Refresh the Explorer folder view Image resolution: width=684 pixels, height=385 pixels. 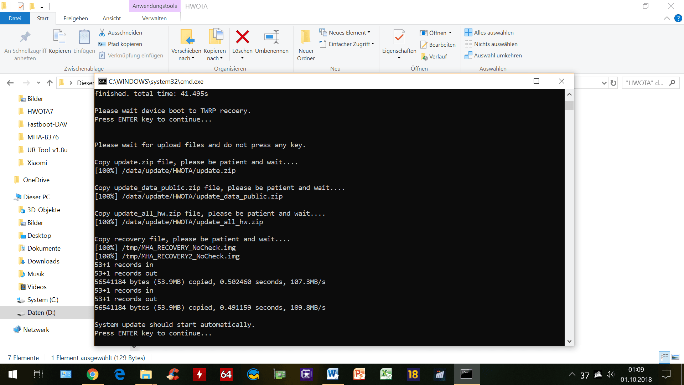tap(613, 83)
